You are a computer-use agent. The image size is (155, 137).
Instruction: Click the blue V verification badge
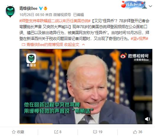(x=41, y=8)
